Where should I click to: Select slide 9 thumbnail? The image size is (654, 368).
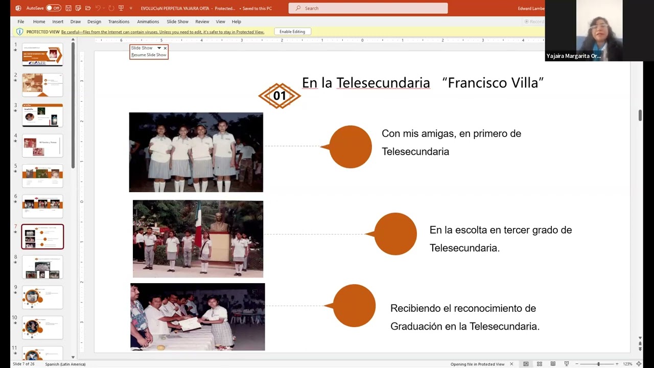pos(42,297)
